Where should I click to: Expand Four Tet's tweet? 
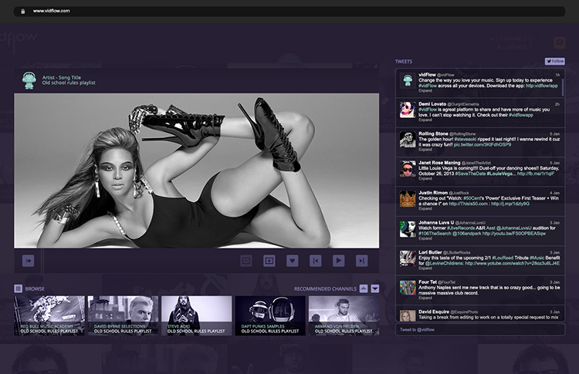pyautogui.click(x=425, y=298)
